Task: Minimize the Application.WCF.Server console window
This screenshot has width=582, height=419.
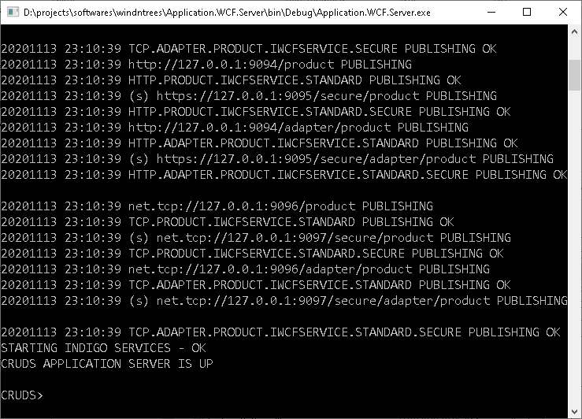Action: pyautogui.click(x=491, y=12)
